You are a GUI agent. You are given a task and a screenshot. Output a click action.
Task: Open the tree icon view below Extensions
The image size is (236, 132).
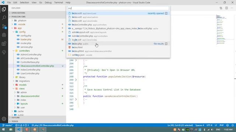tap(4, 52)
